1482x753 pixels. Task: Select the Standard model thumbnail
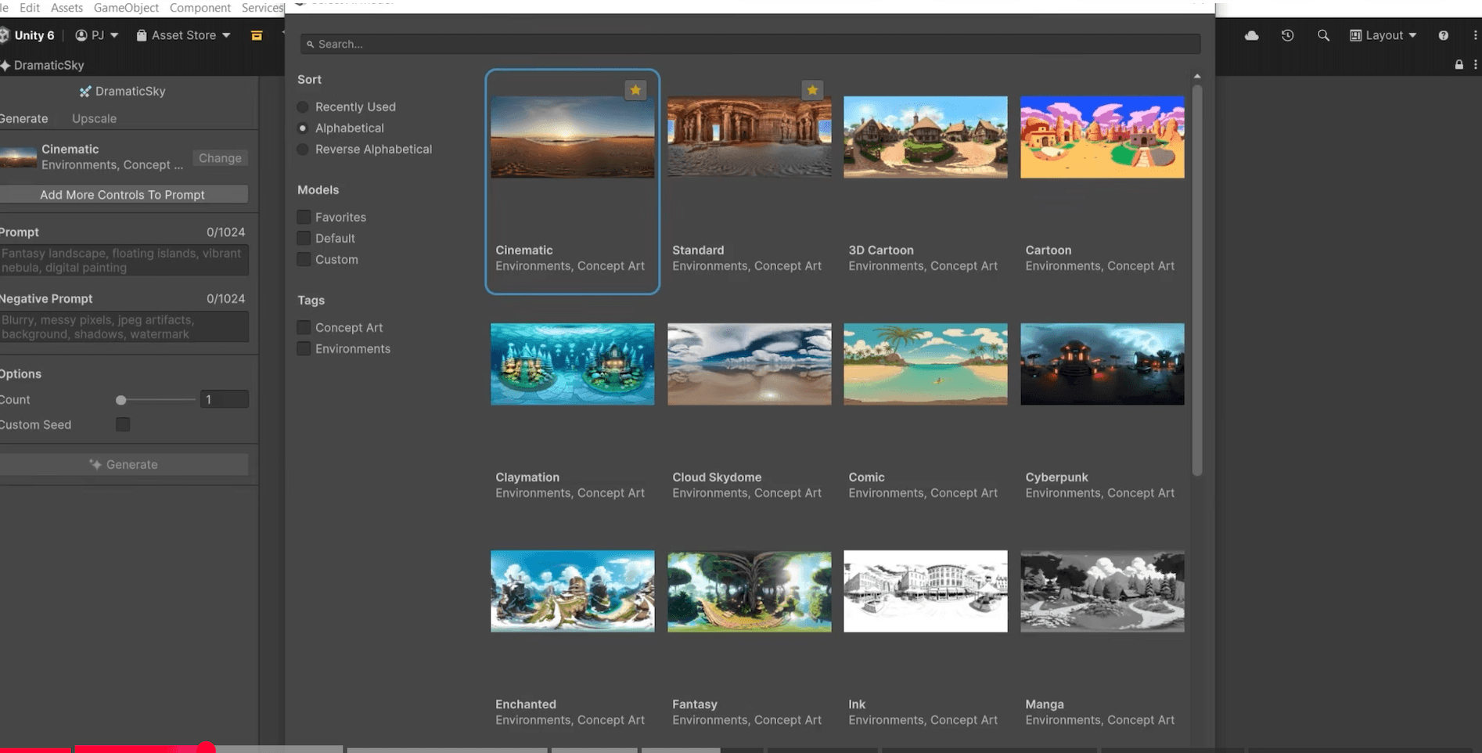750,137
